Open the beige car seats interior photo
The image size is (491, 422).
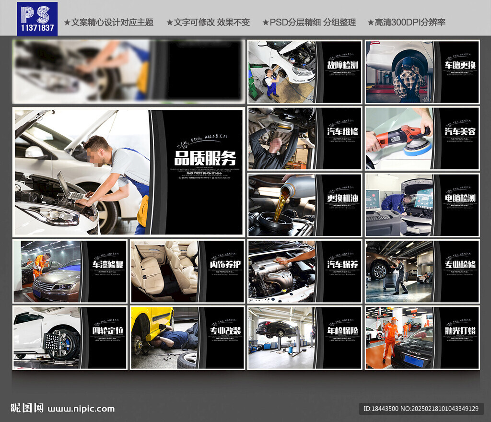(x=165, y=271)
